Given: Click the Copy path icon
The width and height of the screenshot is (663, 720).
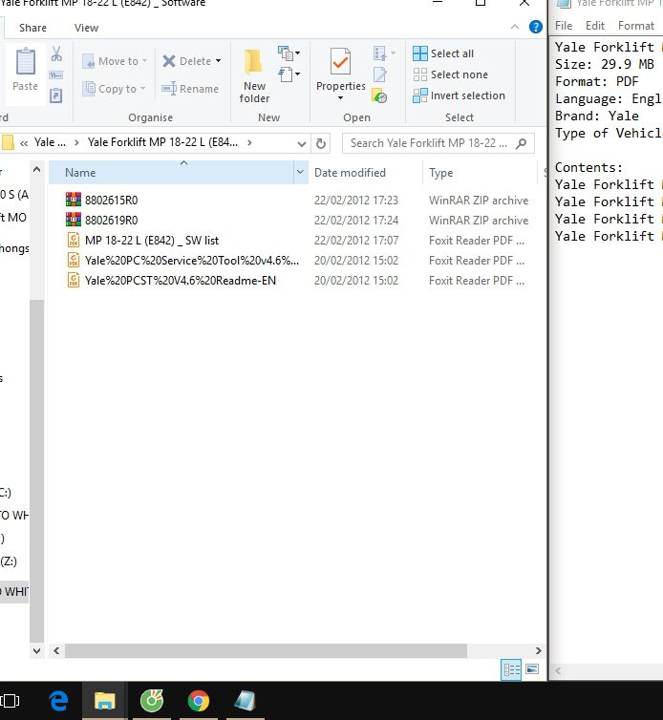Looking at the screenshot, I should (x=56, y=74).
